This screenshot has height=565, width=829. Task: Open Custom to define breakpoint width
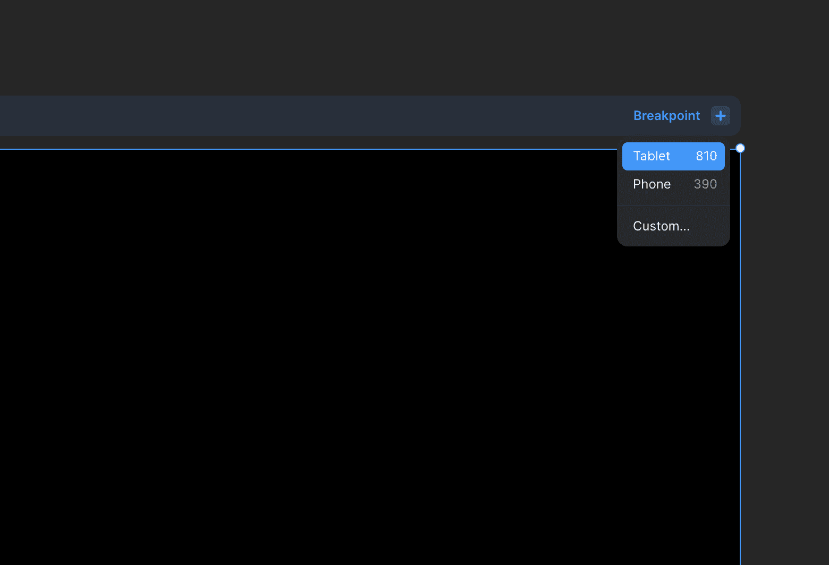pyautogui.click(x=661, y=226)
